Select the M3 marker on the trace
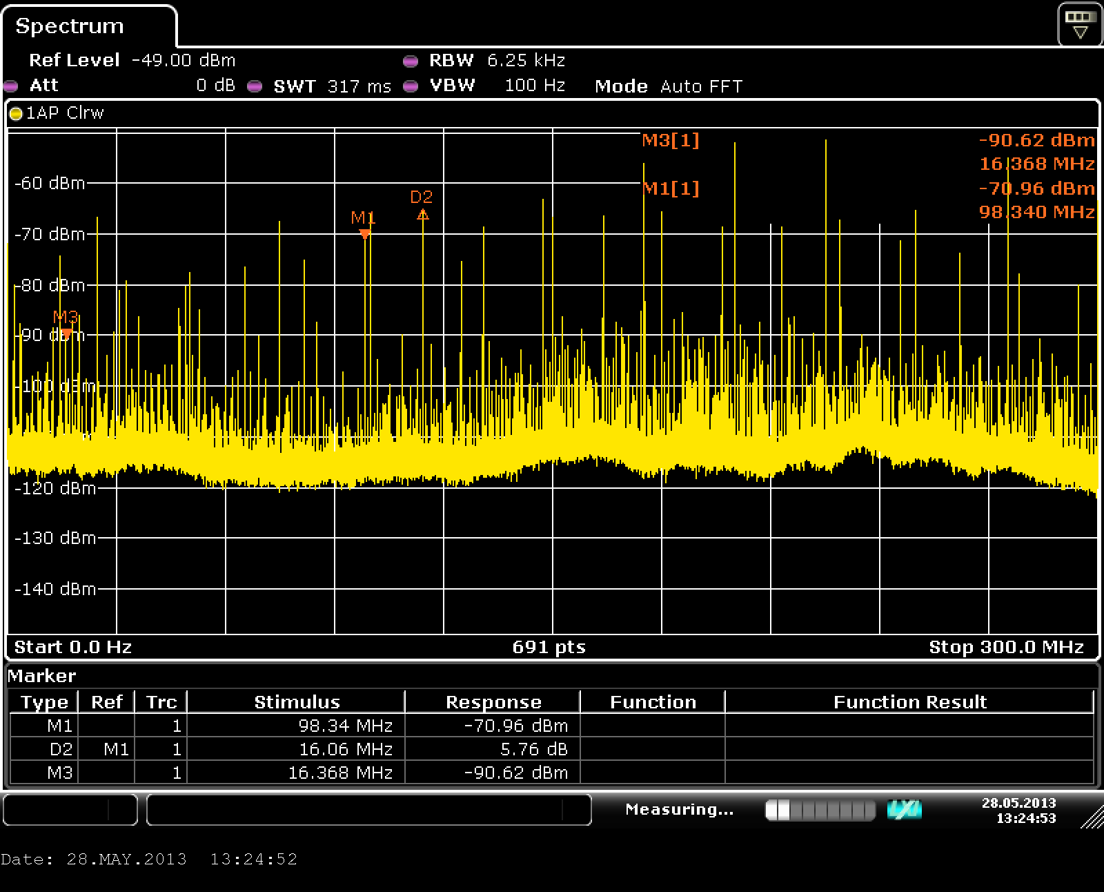This screenshot has height=892, width=1104. (x=66, y=333)
